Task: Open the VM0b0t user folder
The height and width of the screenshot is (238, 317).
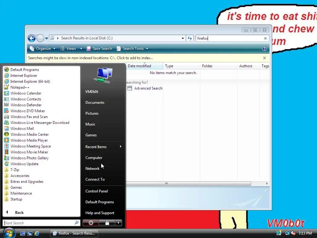Action: tap(92, 91)
